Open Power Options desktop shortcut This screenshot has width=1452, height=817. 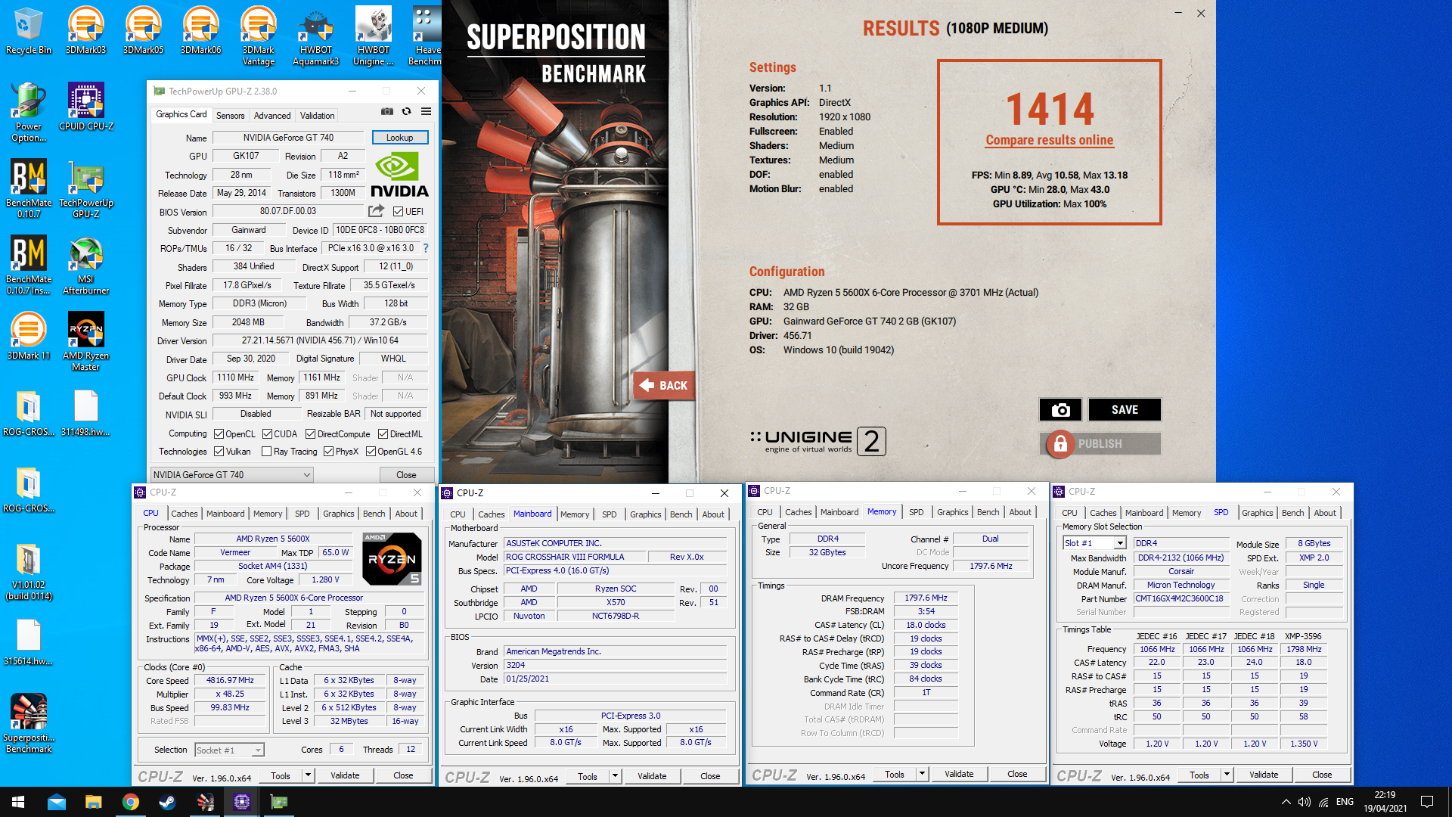(x=29, y=113)
